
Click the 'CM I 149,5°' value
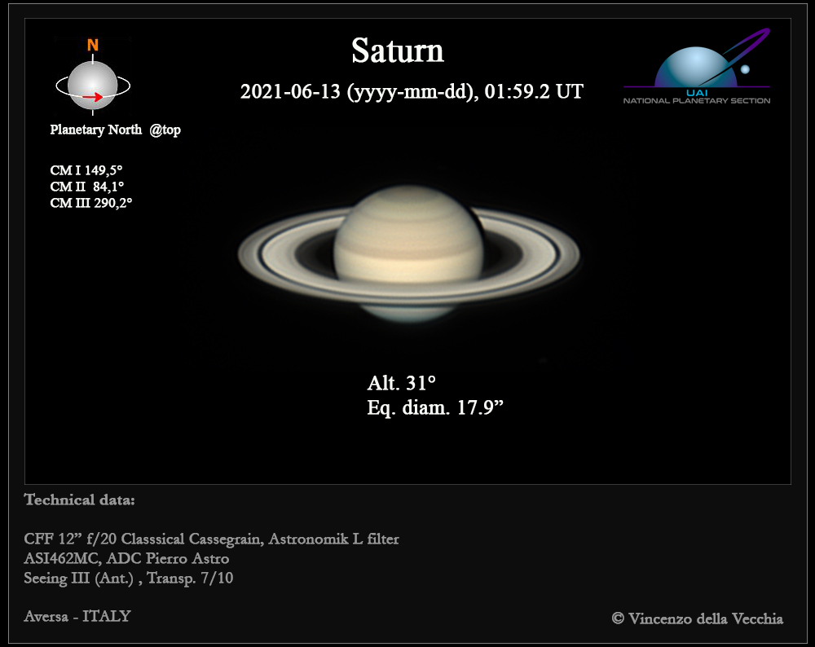point(86,170)
